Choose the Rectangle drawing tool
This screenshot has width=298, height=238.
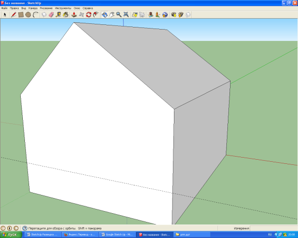21,15
